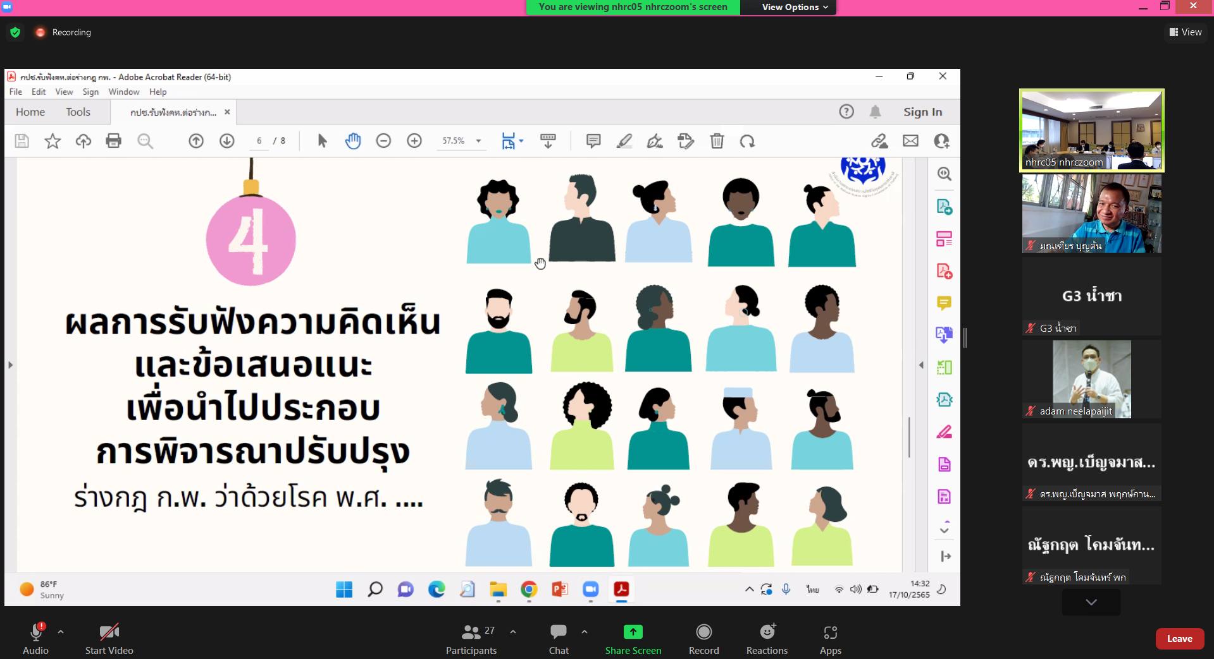Image resolution: width=1214 pixels, height=659 pixels.
Task: Unmute the Audio microphone
Action: point(35,632)
